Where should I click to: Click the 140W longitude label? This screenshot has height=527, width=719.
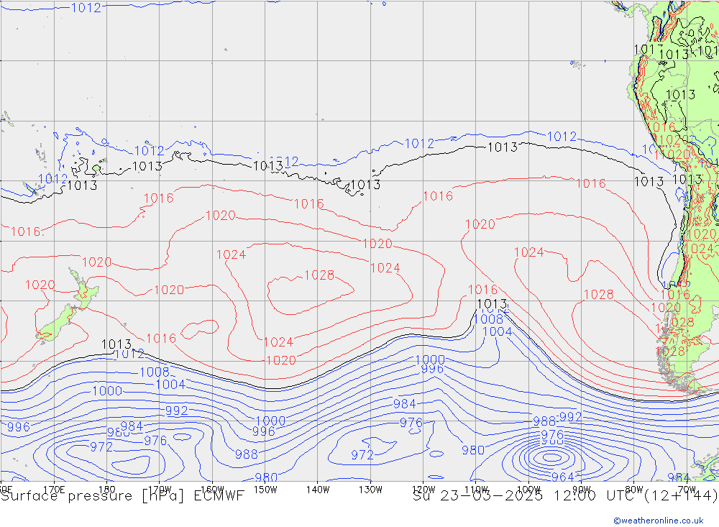(319, 490)
